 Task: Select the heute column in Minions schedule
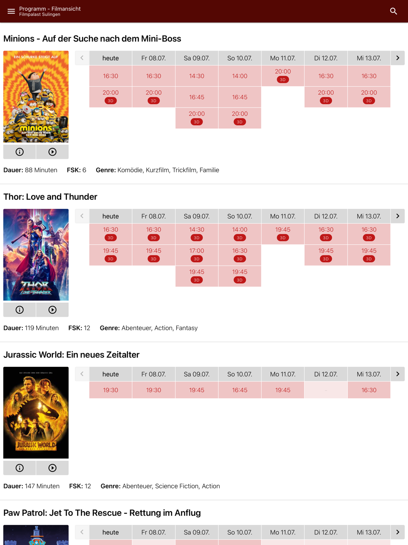[x=111, y=58]
